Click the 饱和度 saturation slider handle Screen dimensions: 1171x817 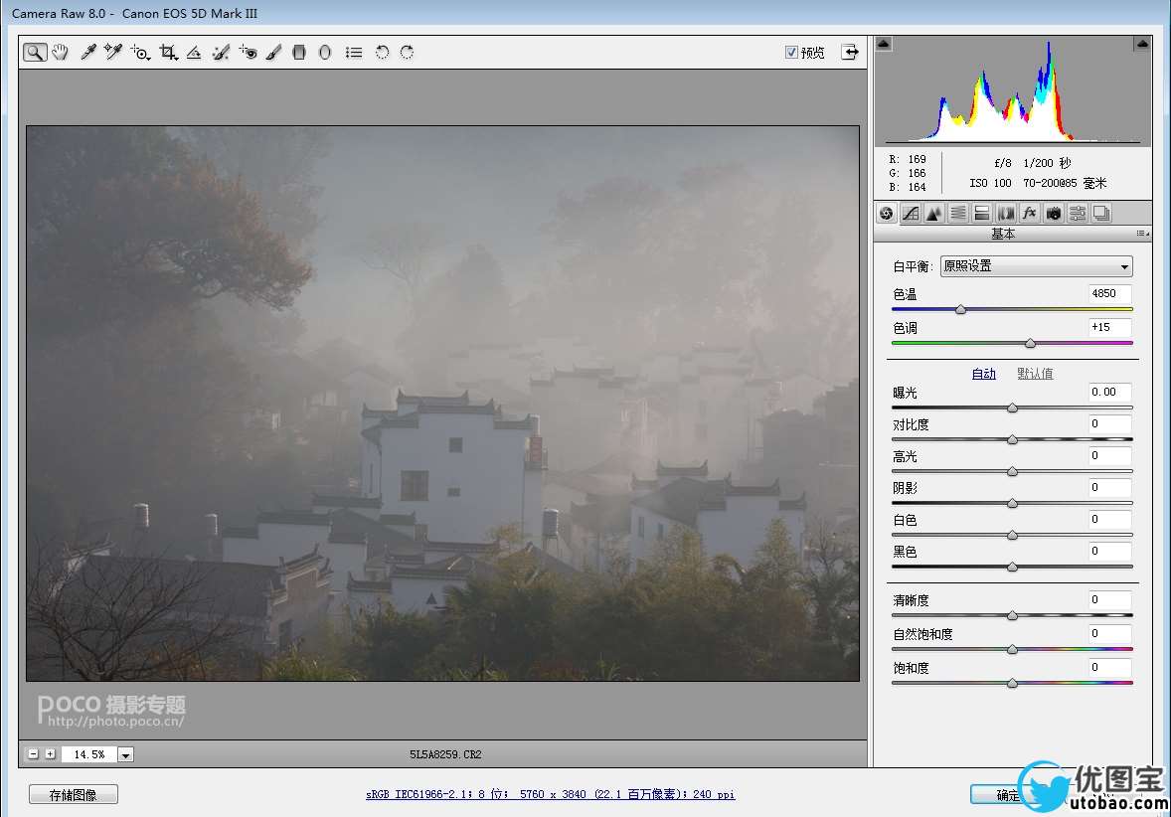click(x=1013, y=684)
